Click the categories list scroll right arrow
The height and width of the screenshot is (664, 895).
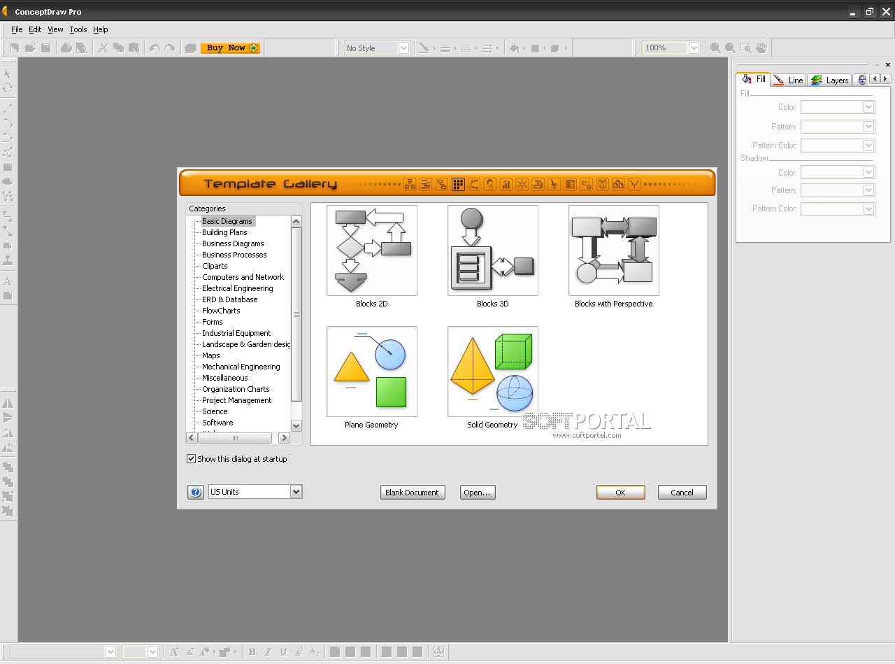coord(284,438)
